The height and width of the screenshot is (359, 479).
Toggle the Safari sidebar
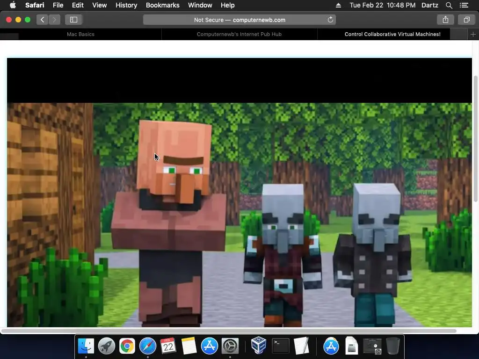(x=73, y=20)
